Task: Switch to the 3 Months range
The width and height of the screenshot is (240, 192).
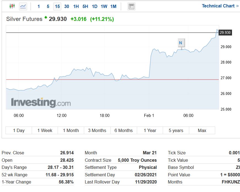Action: [x=97, y=130]
